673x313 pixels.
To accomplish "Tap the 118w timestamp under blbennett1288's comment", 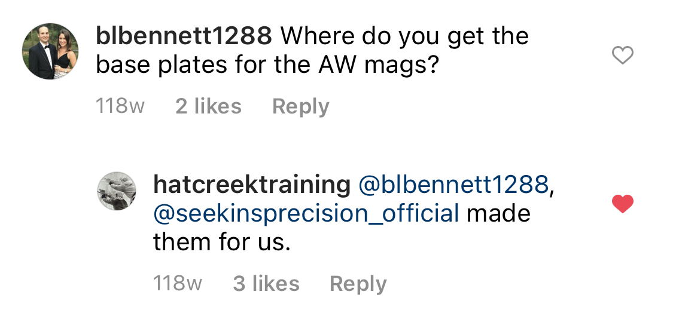I will pyautogui.click(x=120, y=106).
